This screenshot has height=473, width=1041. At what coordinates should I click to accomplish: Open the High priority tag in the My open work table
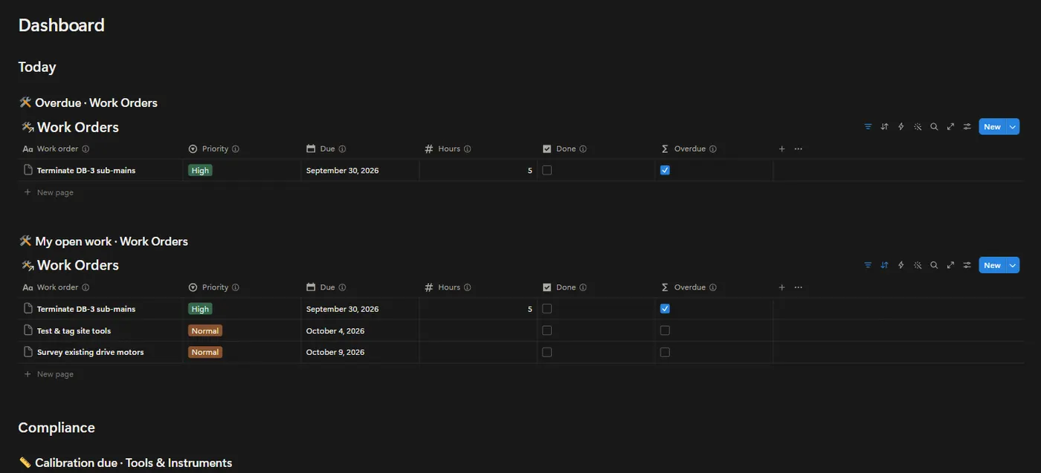click(200, 309)
